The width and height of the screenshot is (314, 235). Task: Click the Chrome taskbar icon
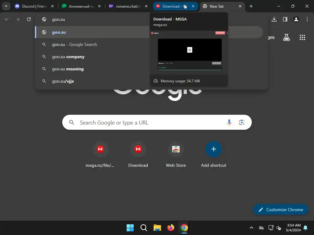point(184,228)
